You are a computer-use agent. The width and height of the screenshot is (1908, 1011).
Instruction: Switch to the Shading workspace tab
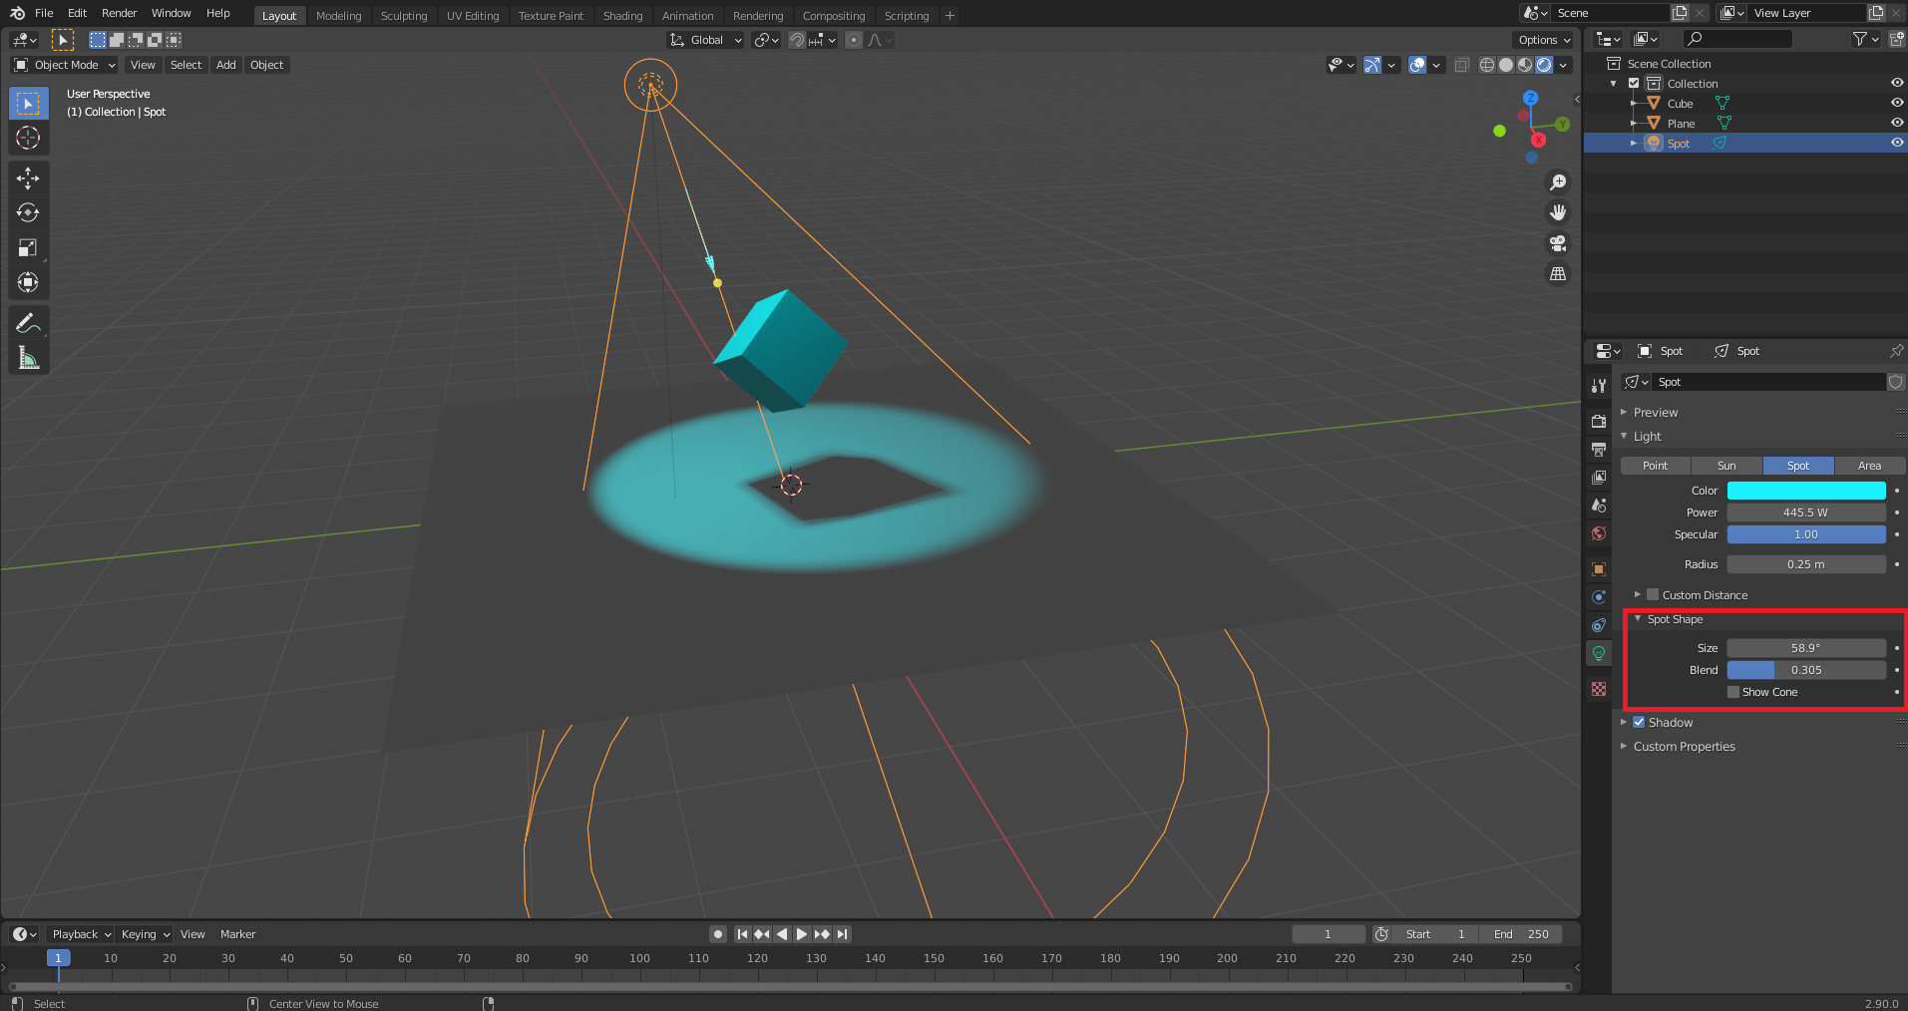pos(622,16)
